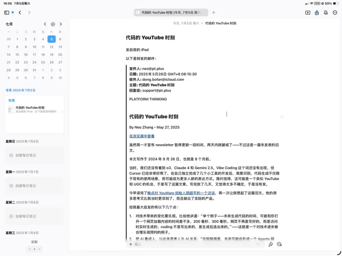This screenshot has width=342, height=256.
Task: Click the note thumbnail in 今天 card
Action: click(x=11, y=109)
